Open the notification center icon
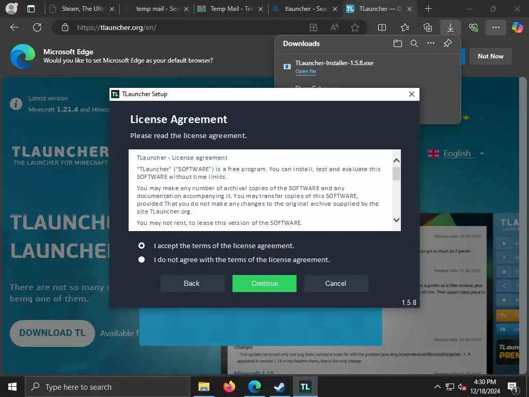This screenshot has width=529, height=397. coord(512,387)
